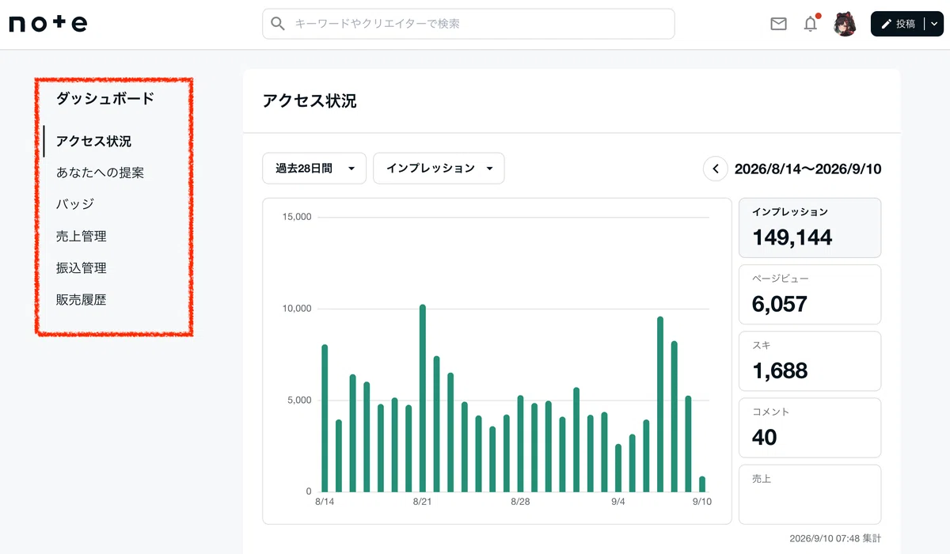Click the tallest bar at 8/21

pyautogui.click(x=423, y=398)
